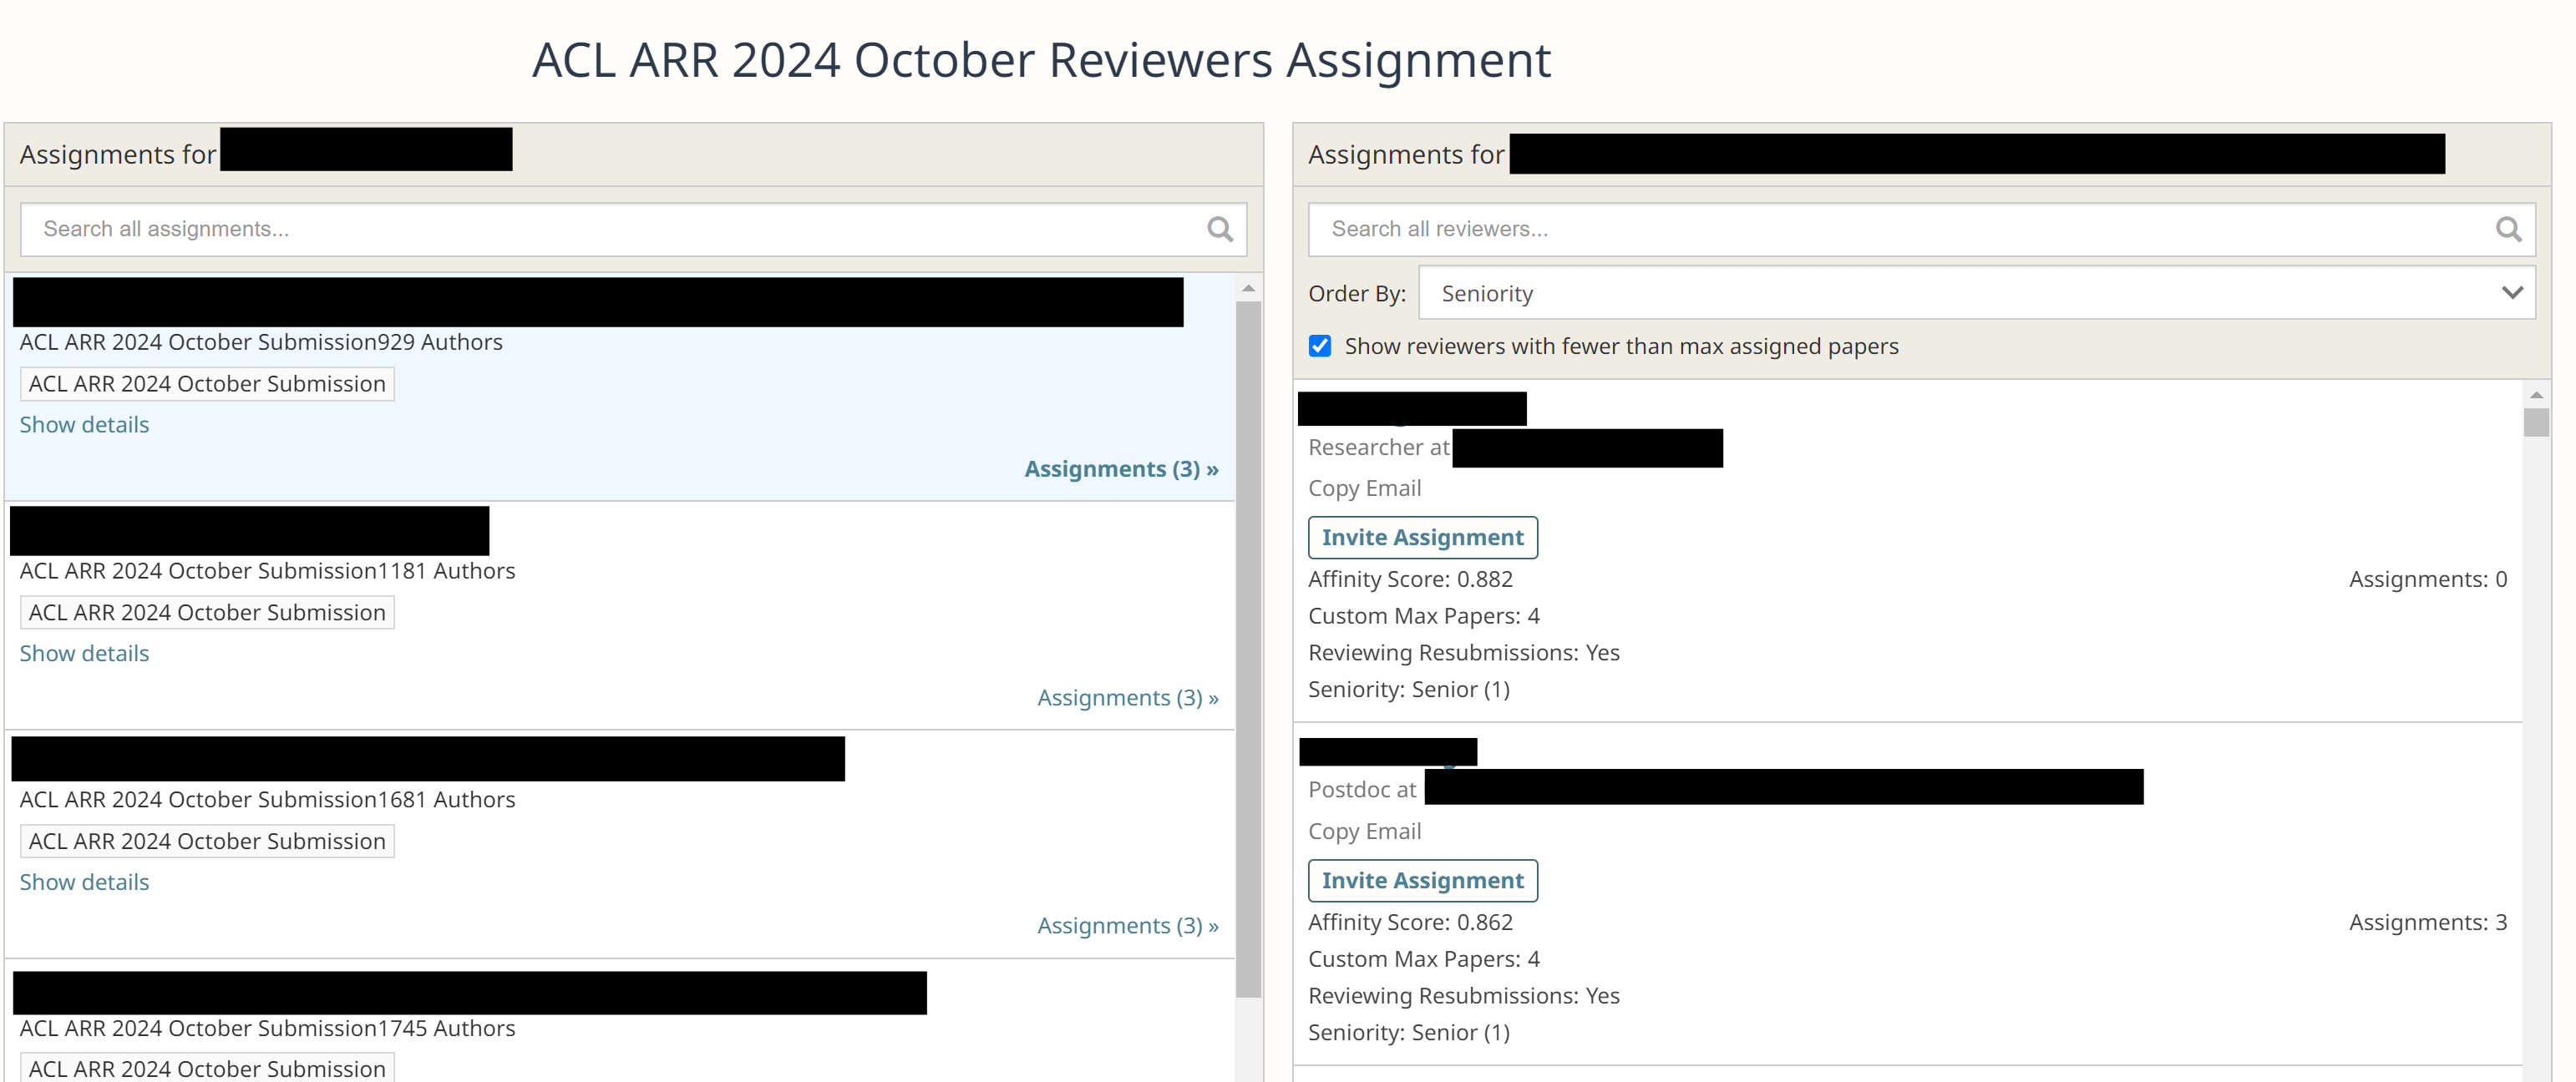The image size is (2576, 1082).
Task: Open Assignments (3) for Submission929
Action: [x=1121, y=468]
